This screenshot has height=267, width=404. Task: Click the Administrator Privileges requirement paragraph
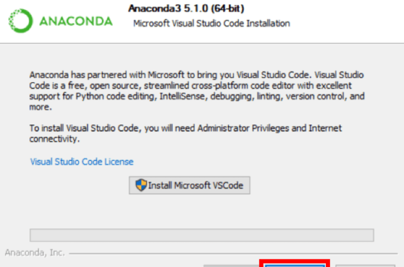click(x=185, y=133)
